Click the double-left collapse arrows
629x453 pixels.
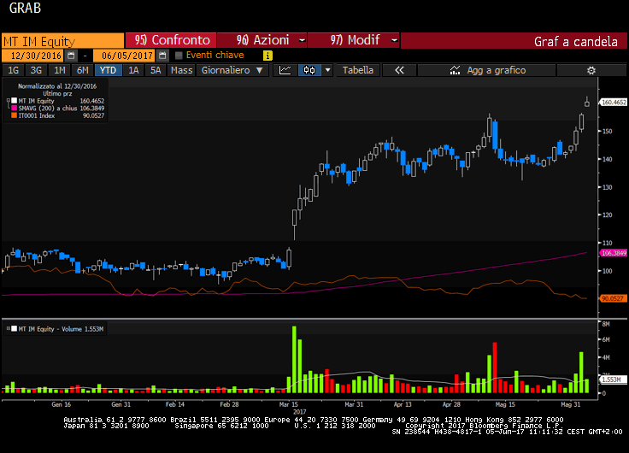coord(398,70)
